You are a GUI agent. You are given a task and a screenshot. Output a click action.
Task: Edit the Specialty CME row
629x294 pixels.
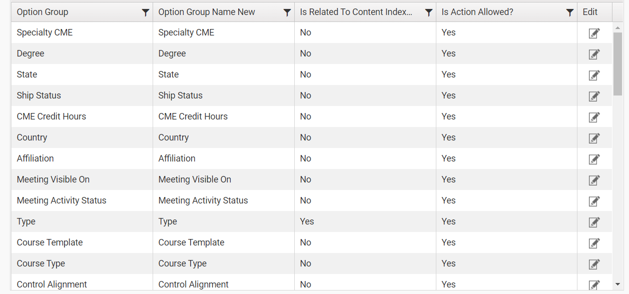pos(594,33)
